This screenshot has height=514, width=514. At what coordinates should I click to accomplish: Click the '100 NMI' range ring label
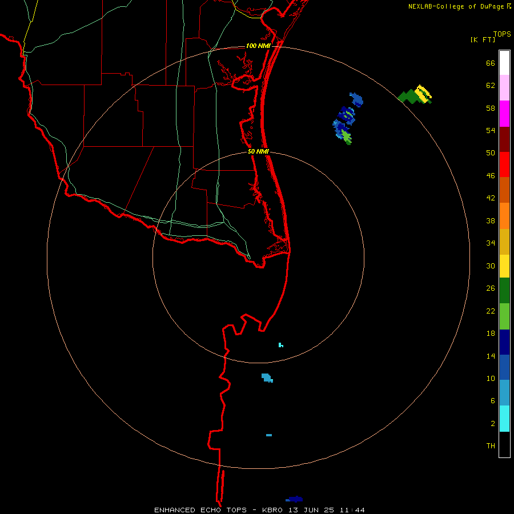[258, 46]
